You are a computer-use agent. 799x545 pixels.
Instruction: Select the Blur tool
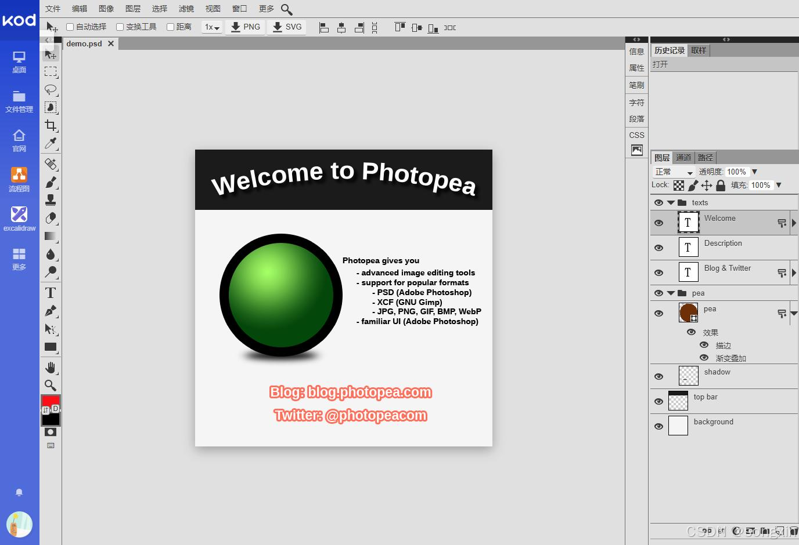(51, 254)
